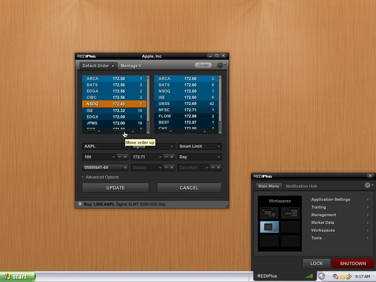This screenshot has width=376, height=282.
Task: Click the bid-side list scrollbar
Action: coord(148,105)
